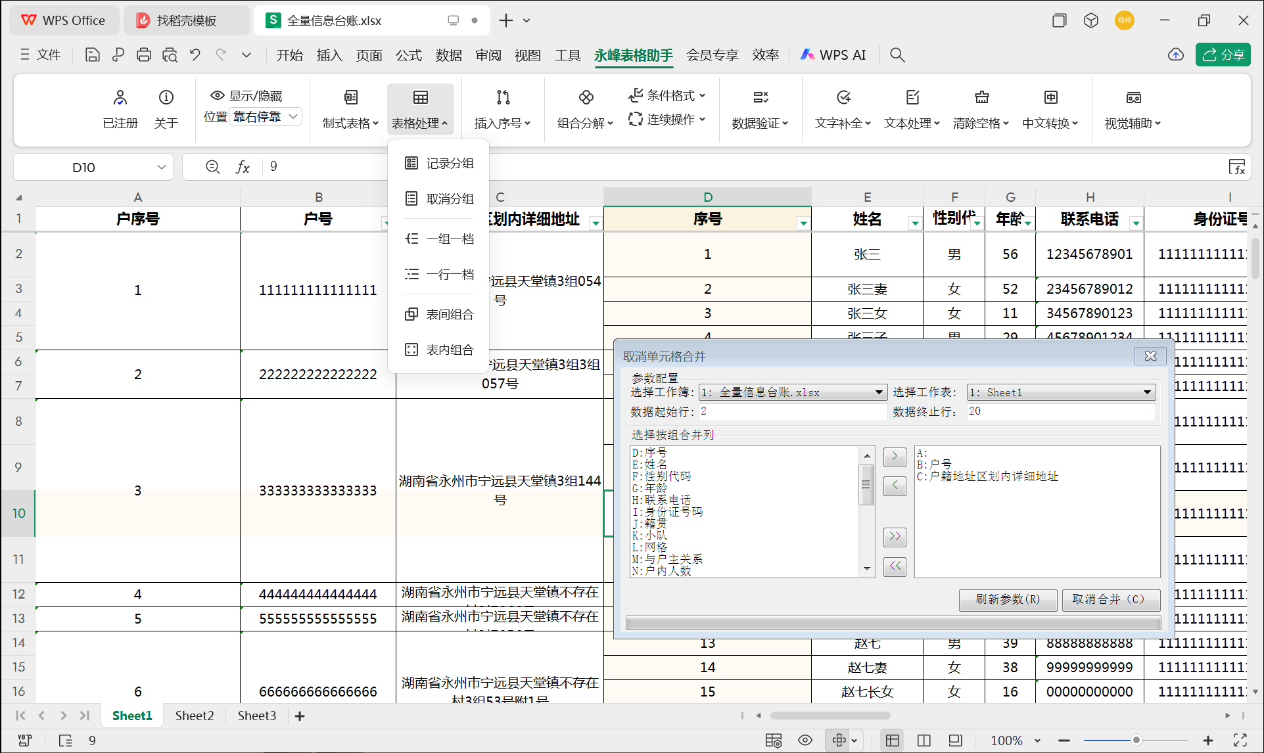Switch to the Sheet2 tab
Viewport: 1264px width, 753px height.
pyautogui.click(x=194, y=716)
